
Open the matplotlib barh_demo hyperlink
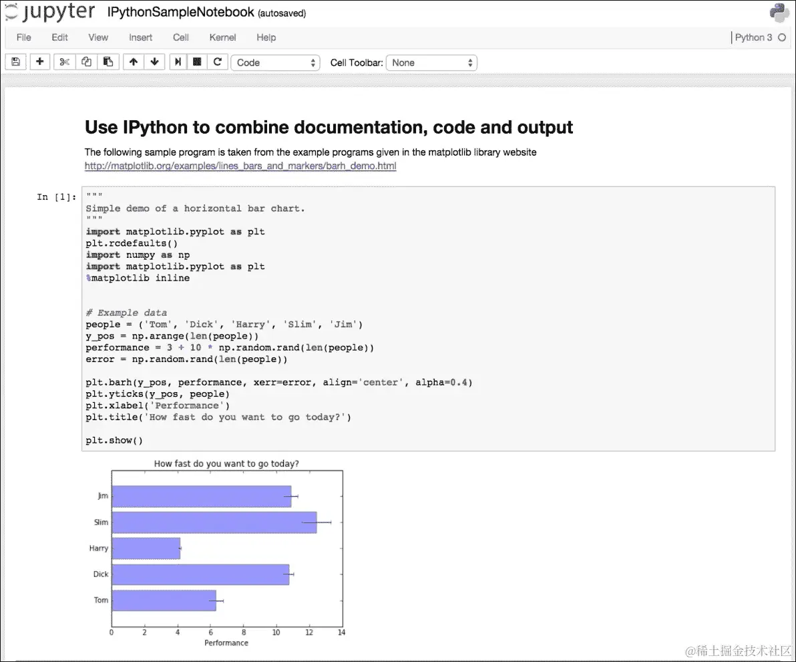pos(240,166)
